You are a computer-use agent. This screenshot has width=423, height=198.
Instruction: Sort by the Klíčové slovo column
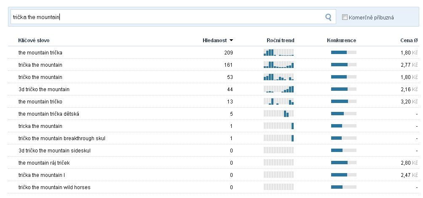[34, 41]
